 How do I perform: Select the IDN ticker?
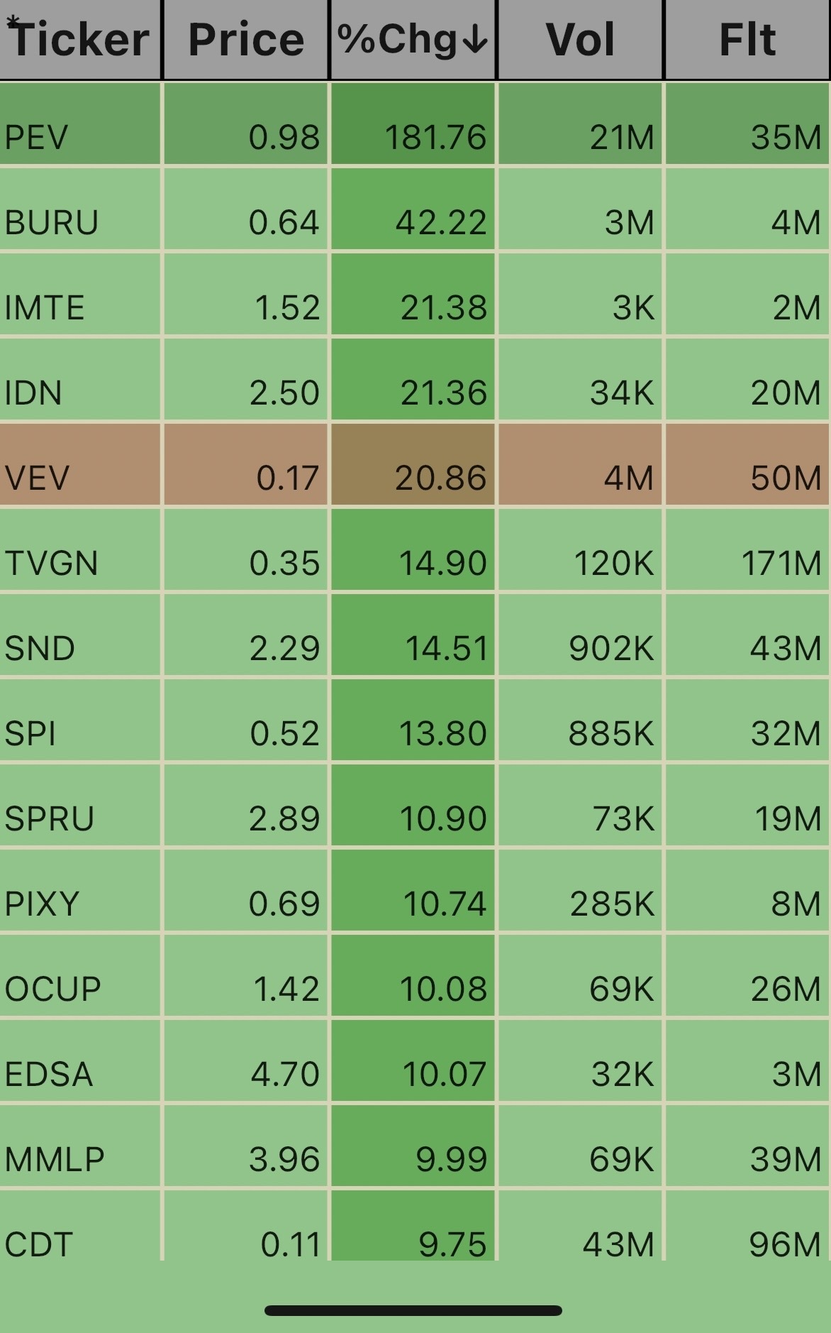pyautogui.click(x=33, y=393)
